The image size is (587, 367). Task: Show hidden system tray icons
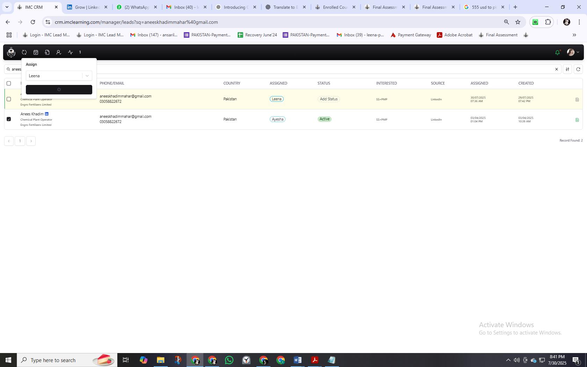tap(508, 360)
